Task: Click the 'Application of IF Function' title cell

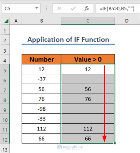Action: pos(68,40)
